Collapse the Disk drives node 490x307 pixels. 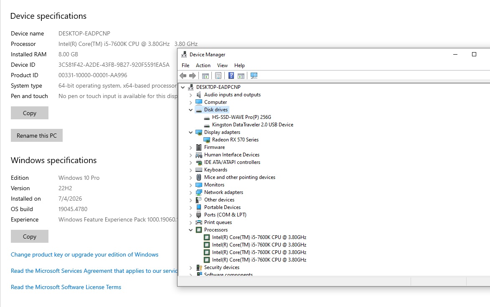[190, 110]
